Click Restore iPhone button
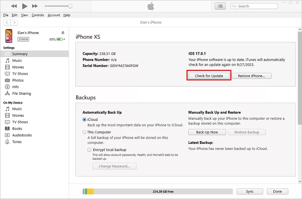The height and width of the screenshot is (199, 302). click(x=251, y=76)
